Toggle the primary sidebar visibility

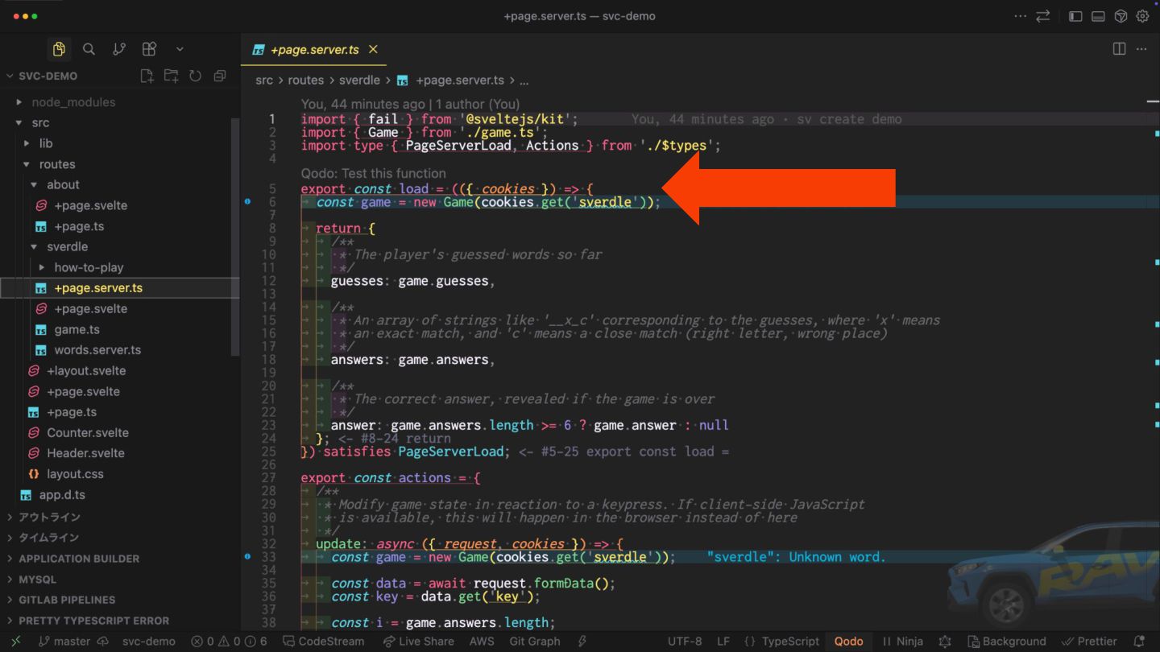click(x=1075, y=16)
